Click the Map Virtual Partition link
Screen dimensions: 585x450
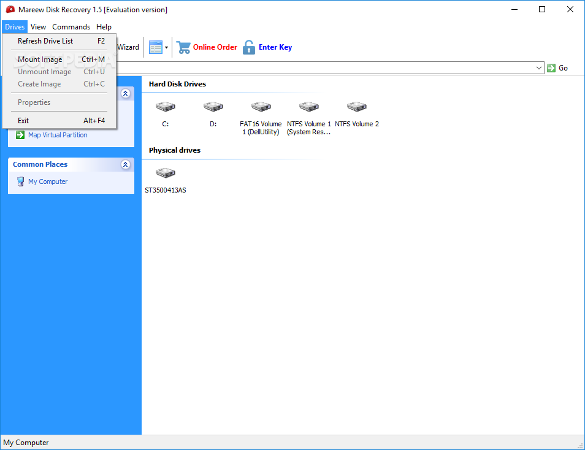tap(58, 135)
